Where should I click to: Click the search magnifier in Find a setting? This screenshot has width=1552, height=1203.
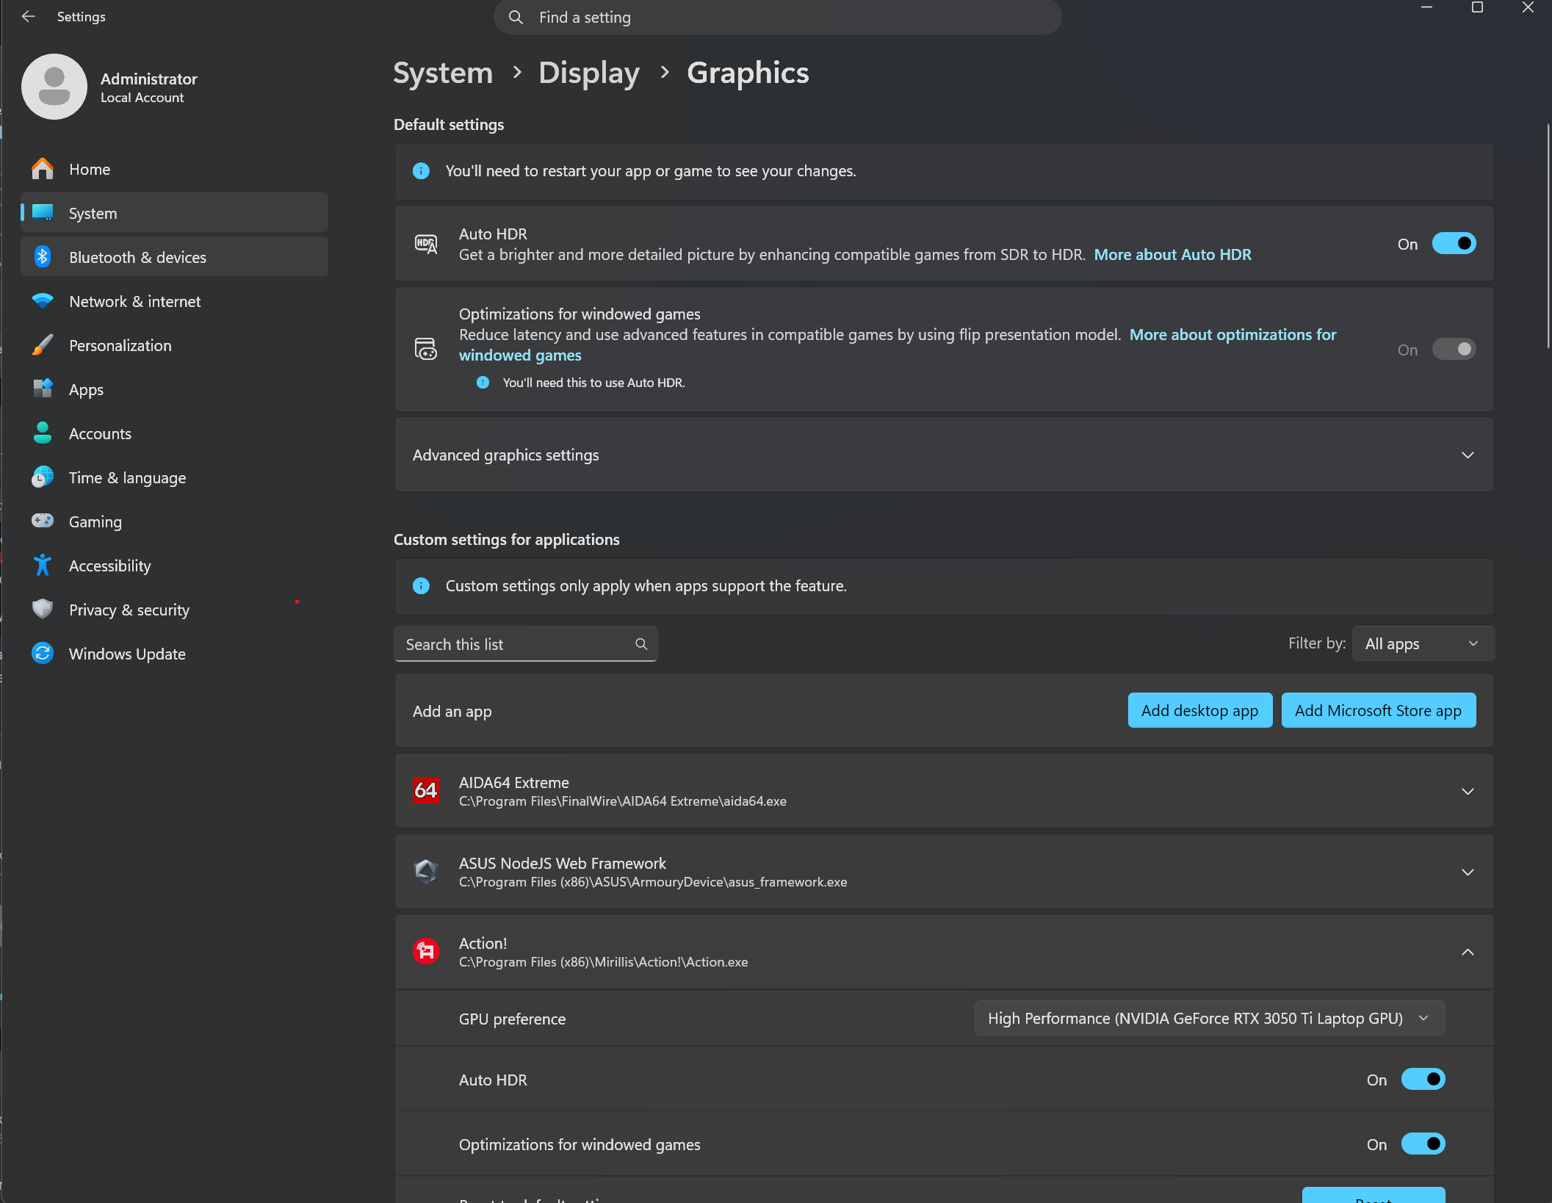[x=516, y=17]
